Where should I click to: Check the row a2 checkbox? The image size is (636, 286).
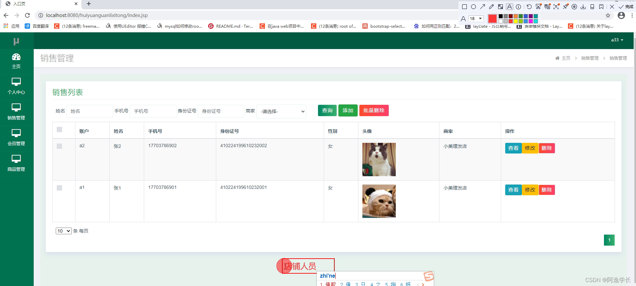click(59, 146)
